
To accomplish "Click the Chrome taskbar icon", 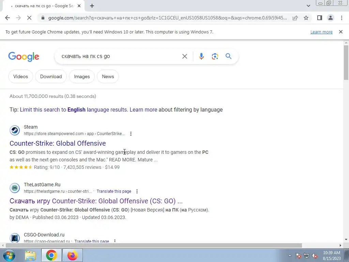I will [51, 255].
